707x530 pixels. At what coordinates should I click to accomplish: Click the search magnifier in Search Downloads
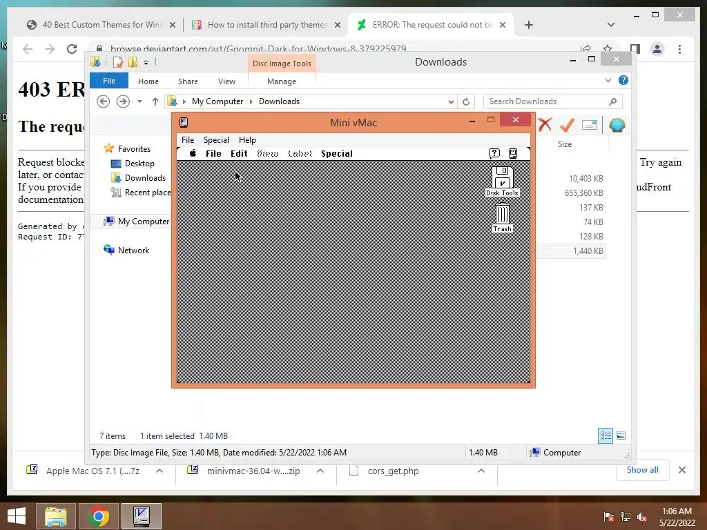(612, 101)
